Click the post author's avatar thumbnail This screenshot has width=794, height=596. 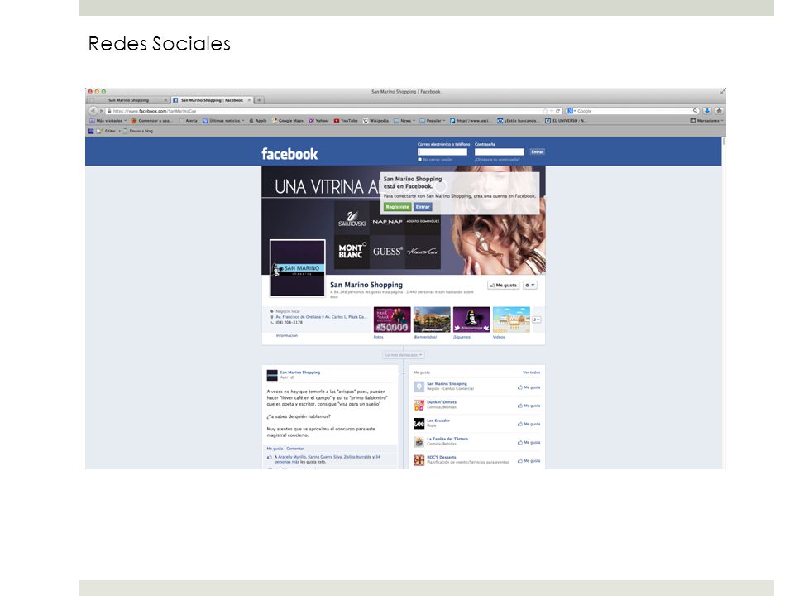click(272, 374)
